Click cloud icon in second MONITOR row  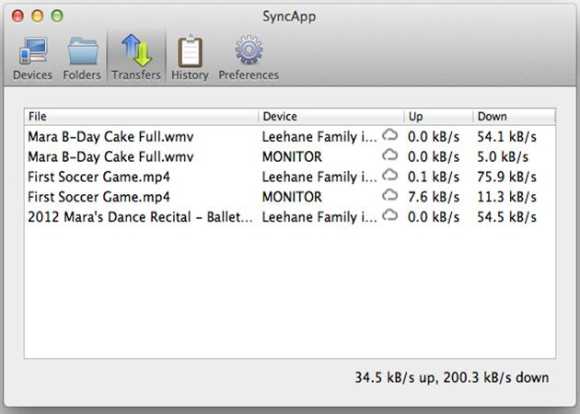pyautogui.click(x=390, y=197)
